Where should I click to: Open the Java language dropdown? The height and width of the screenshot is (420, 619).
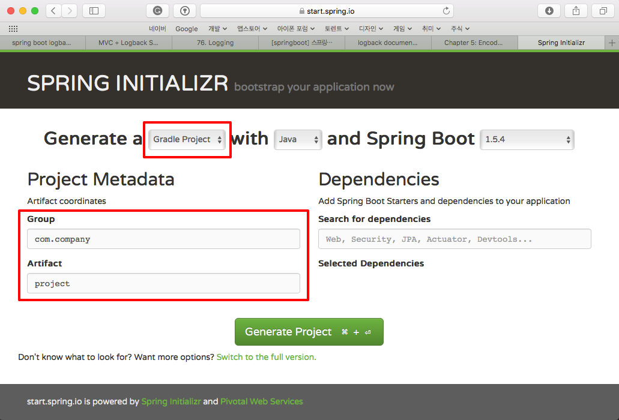click(x=298, y=139)
